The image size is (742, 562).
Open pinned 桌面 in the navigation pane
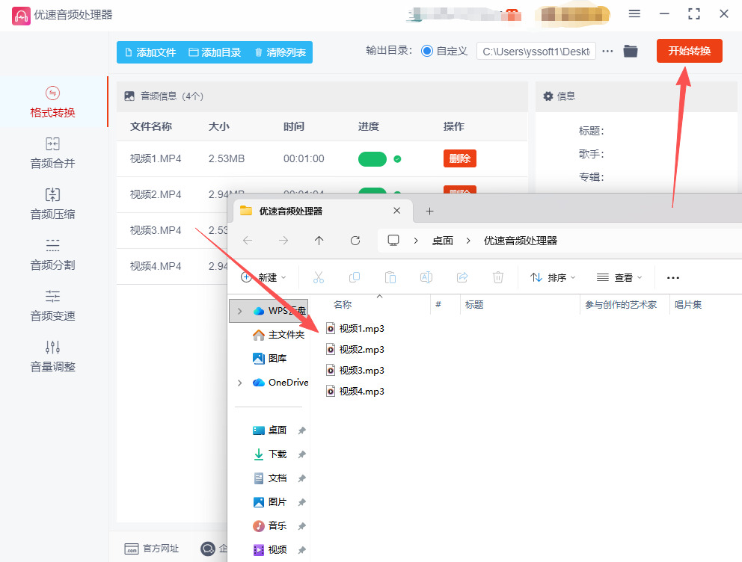270,430
